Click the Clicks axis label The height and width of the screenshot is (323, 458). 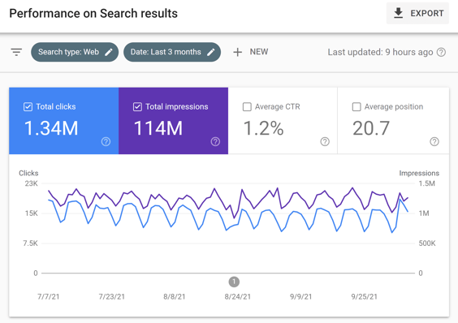point(28,173)
